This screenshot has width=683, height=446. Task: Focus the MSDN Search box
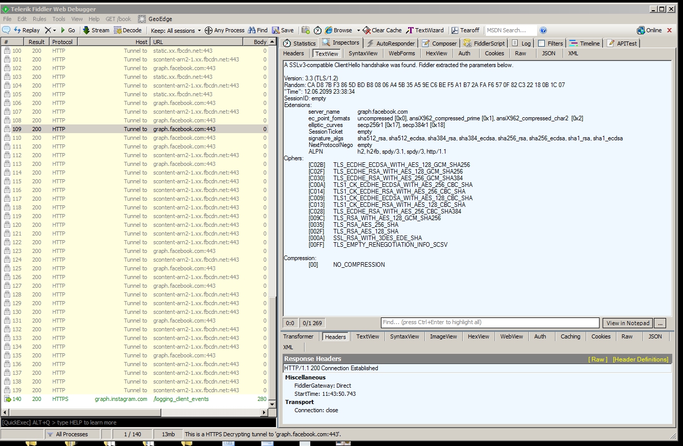click(x=511, y=30)
